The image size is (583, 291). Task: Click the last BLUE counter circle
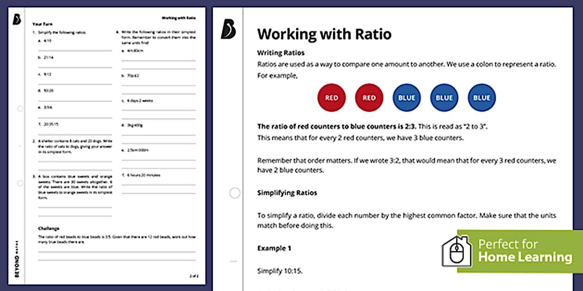[481, 97]
